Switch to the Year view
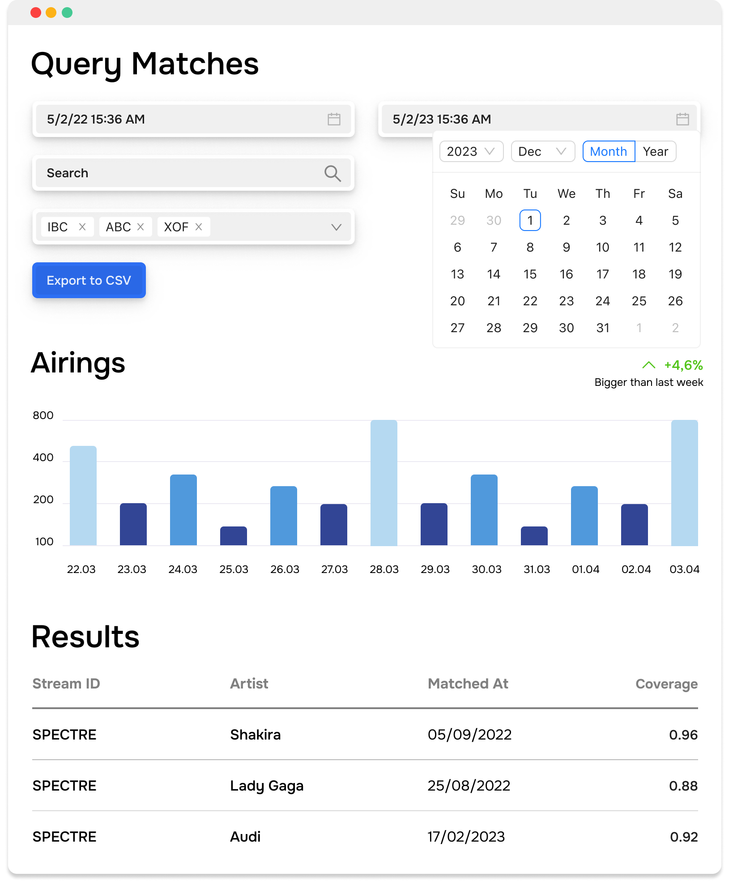The width and height of the screenshot is (733, 881). tap(655, 151)
